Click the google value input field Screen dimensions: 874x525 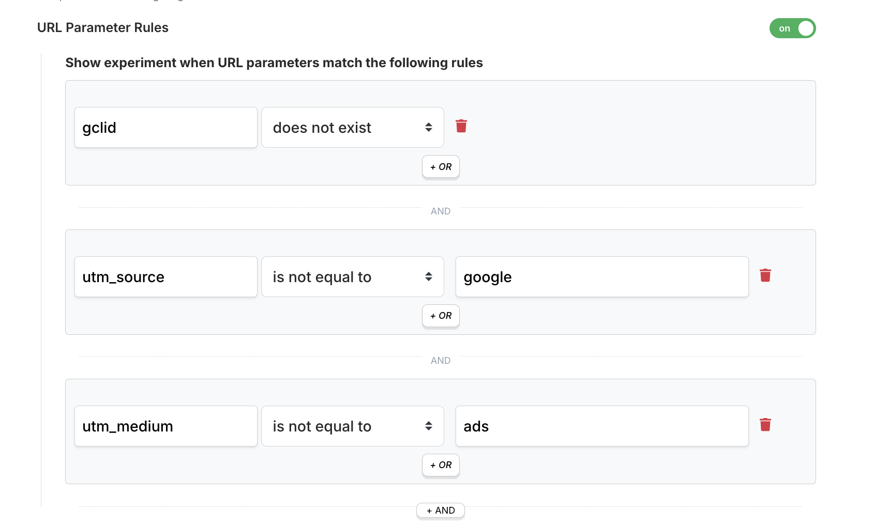[601, 277]
